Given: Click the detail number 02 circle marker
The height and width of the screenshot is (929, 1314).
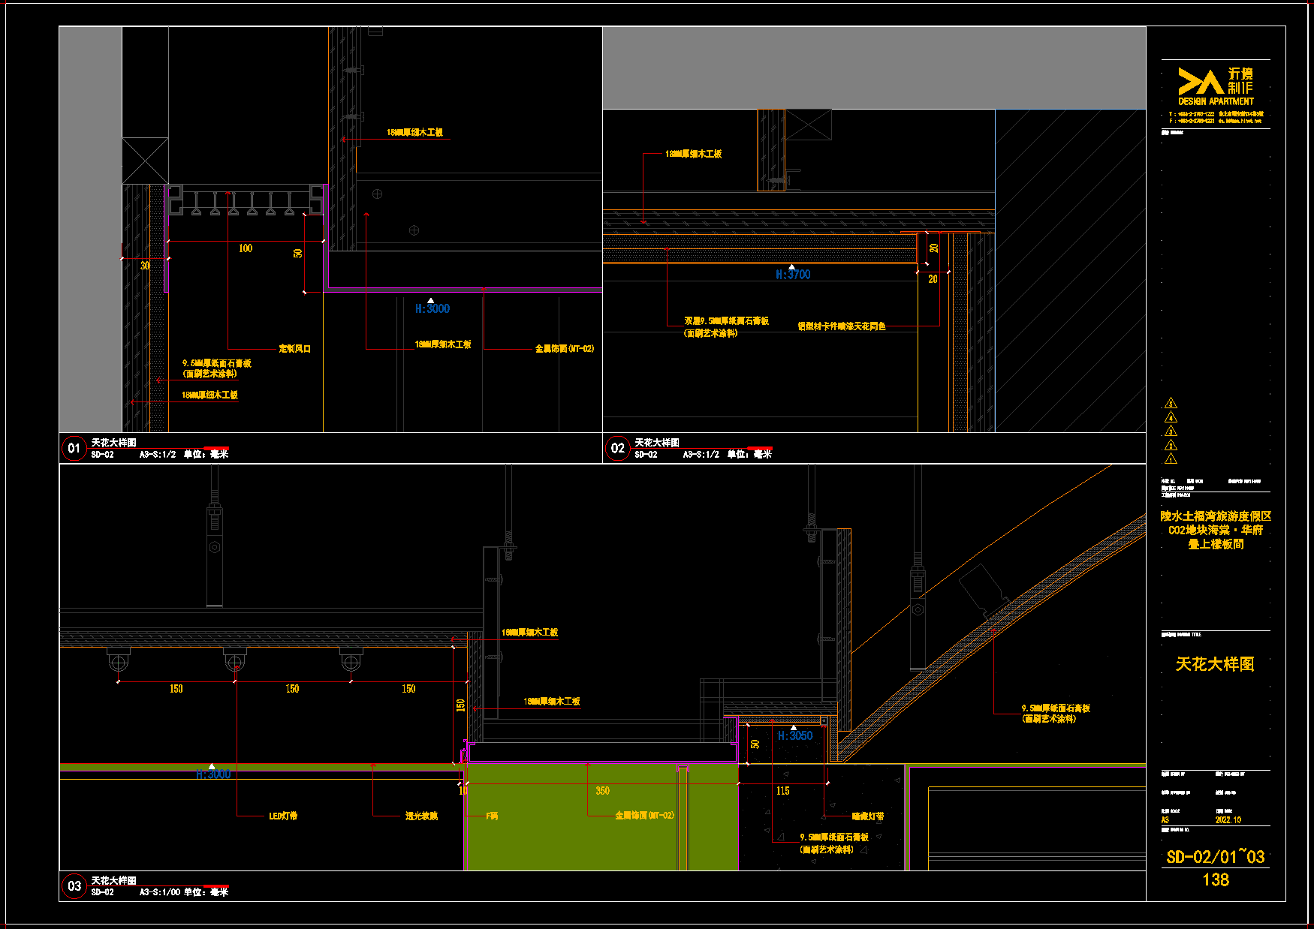Looking at the screenshot, I should pyautogui.click(x=617, y=448).
